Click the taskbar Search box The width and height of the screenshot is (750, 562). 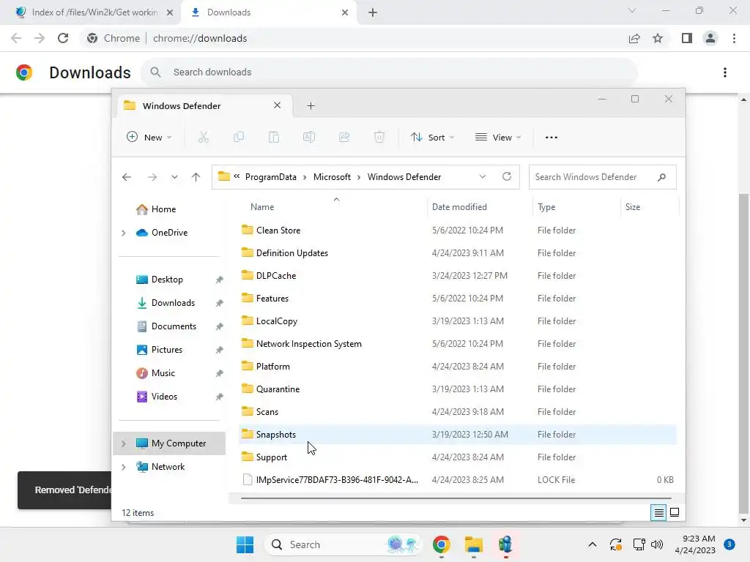coord(344,544)
